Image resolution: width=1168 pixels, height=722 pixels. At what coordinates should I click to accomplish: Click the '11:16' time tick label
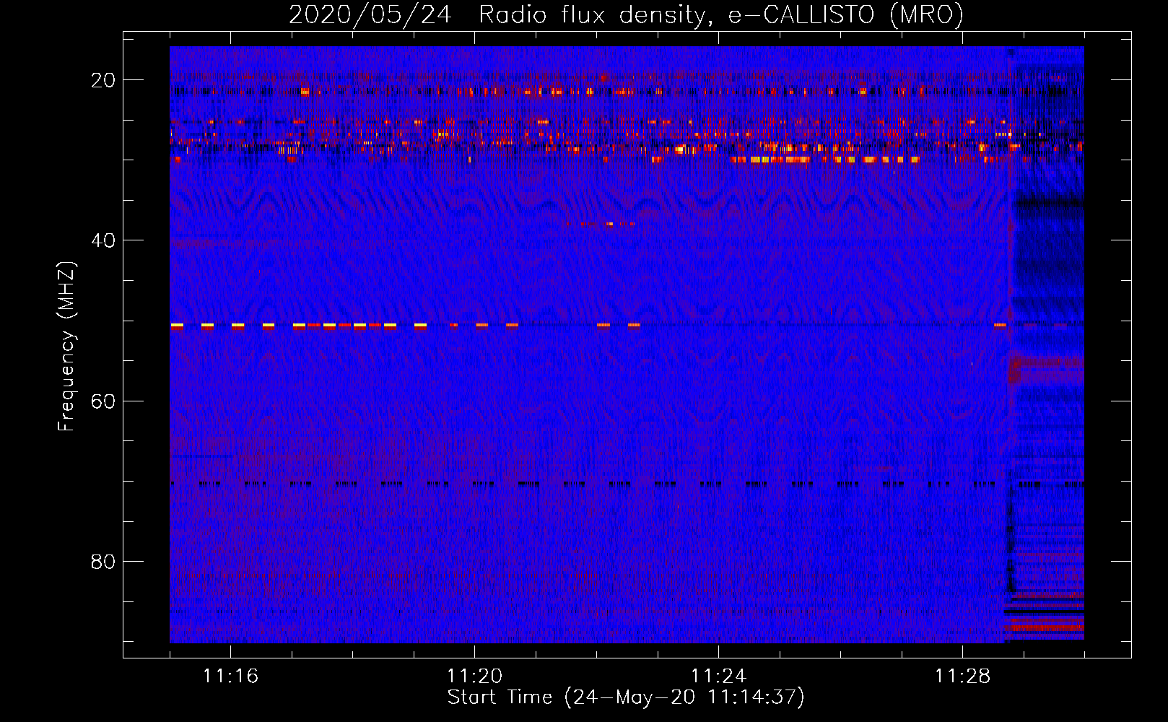(230, 676)
